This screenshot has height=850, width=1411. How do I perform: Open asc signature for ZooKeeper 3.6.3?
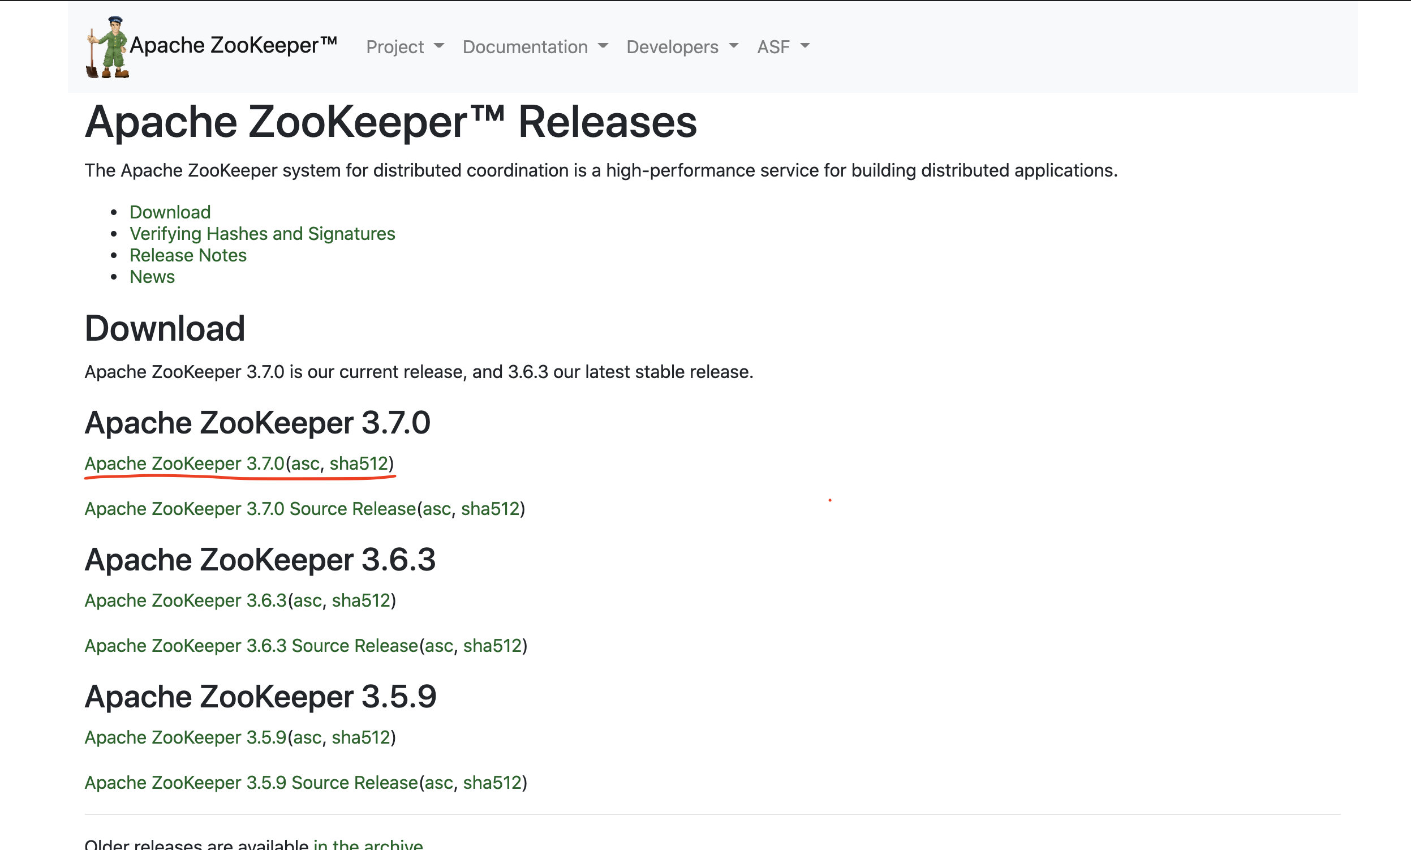(308, 600)
